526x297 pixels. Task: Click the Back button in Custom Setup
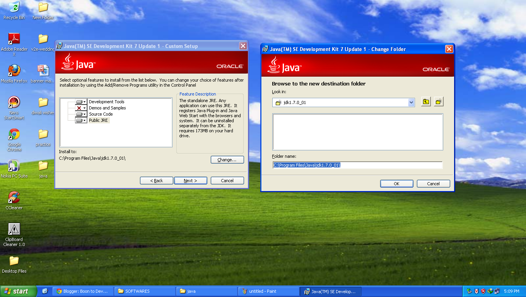pyautogui.click(x=157, y=181)
